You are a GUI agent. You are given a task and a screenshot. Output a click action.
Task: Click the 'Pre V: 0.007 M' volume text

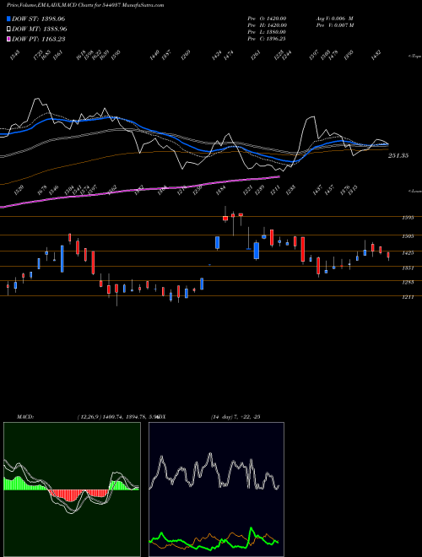click(x=334, y=25)
